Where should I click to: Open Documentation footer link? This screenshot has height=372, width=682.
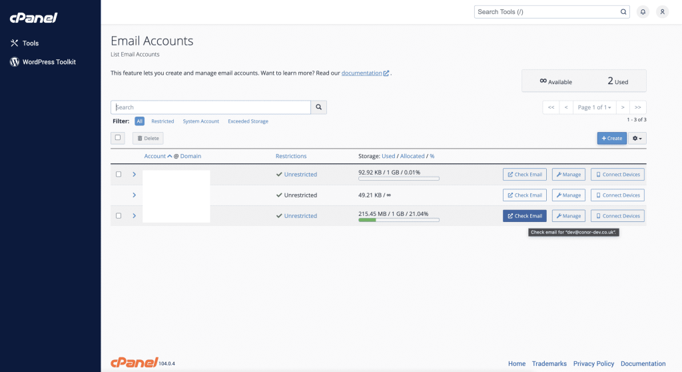[x=643, y=364]
